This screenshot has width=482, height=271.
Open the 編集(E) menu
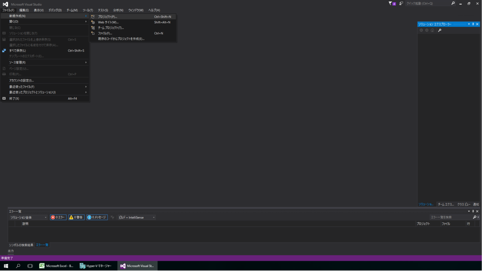tap(24, 10)
